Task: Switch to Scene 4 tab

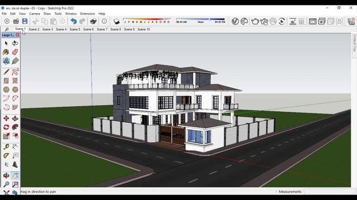Action: pos(61,29)
